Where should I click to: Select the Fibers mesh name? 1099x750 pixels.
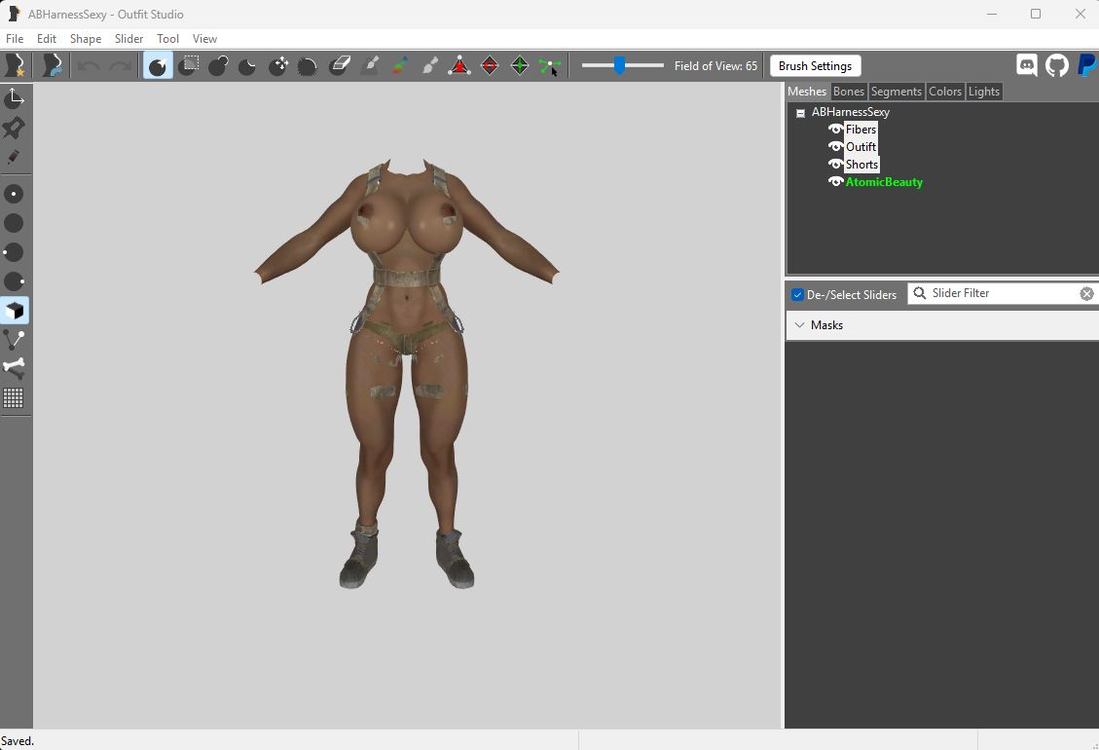click(861, 130)
